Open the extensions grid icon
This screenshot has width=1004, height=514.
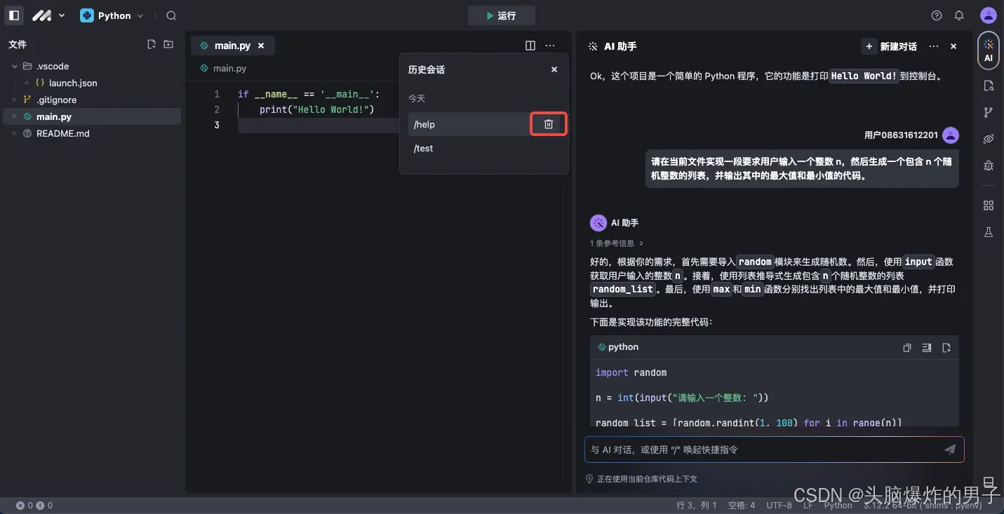[988, 205]
